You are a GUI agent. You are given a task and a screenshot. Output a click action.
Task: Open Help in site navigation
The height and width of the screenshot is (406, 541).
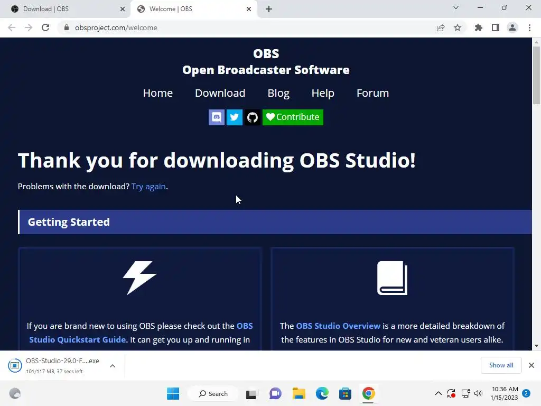pos(323,93)
